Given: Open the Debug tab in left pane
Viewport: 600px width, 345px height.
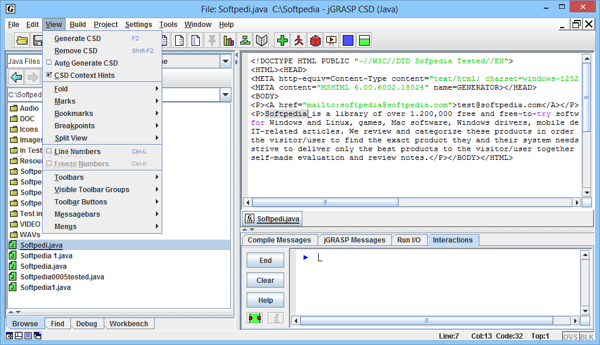Looking at the screenshot, I should (x=87, y=323).
